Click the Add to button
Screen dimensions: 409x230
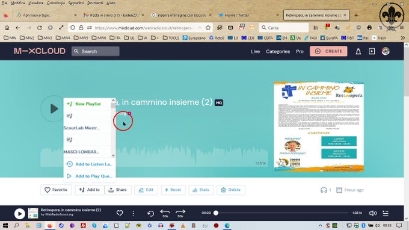90,190
